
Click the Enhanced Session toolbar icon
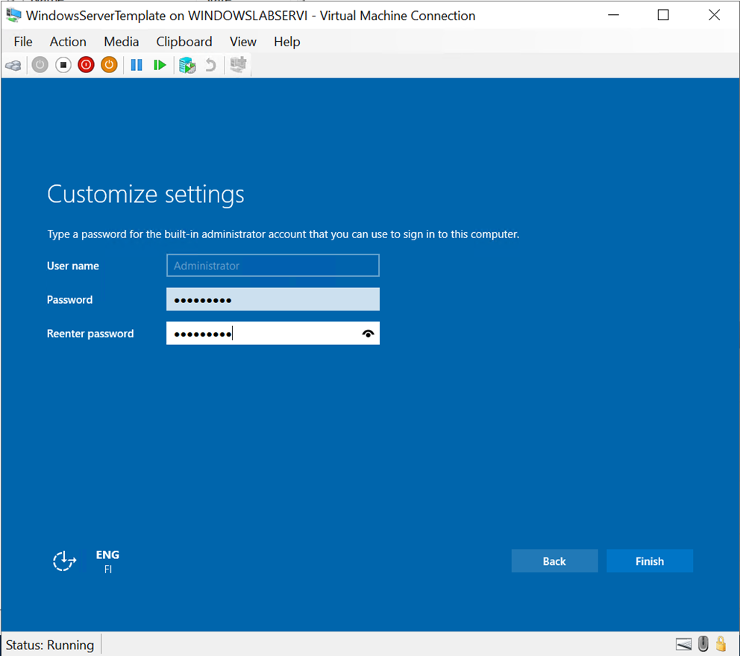[238, 66]
